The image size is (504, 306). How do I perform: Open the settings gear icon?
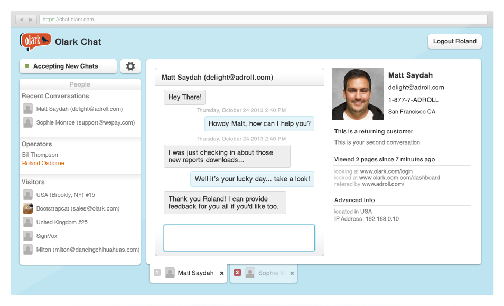click(x=130, y=66)
